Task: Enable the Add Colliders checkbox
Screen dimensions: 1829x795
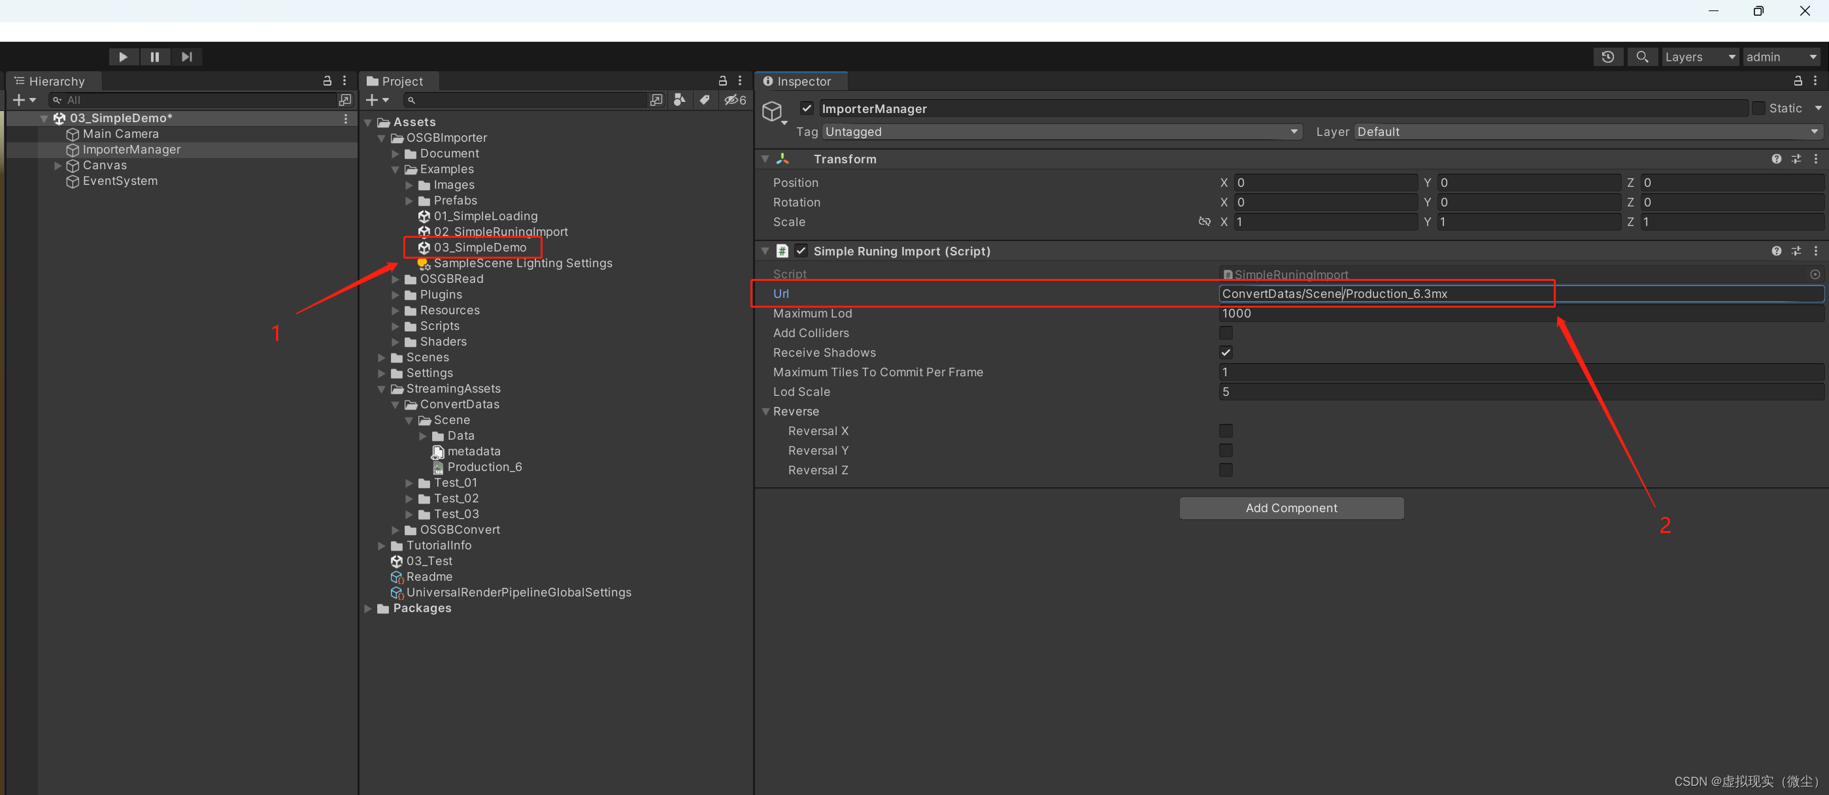Action: click(1226, 333)
